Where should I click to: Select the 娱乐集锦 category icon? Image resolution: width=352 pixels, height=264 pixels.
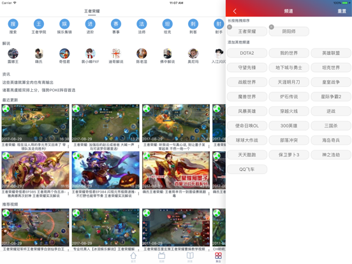pos(64,24)
